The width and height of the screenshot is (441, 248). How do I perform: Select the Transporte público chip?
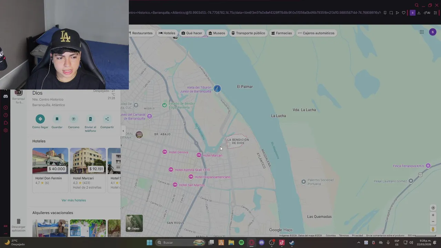248,33
